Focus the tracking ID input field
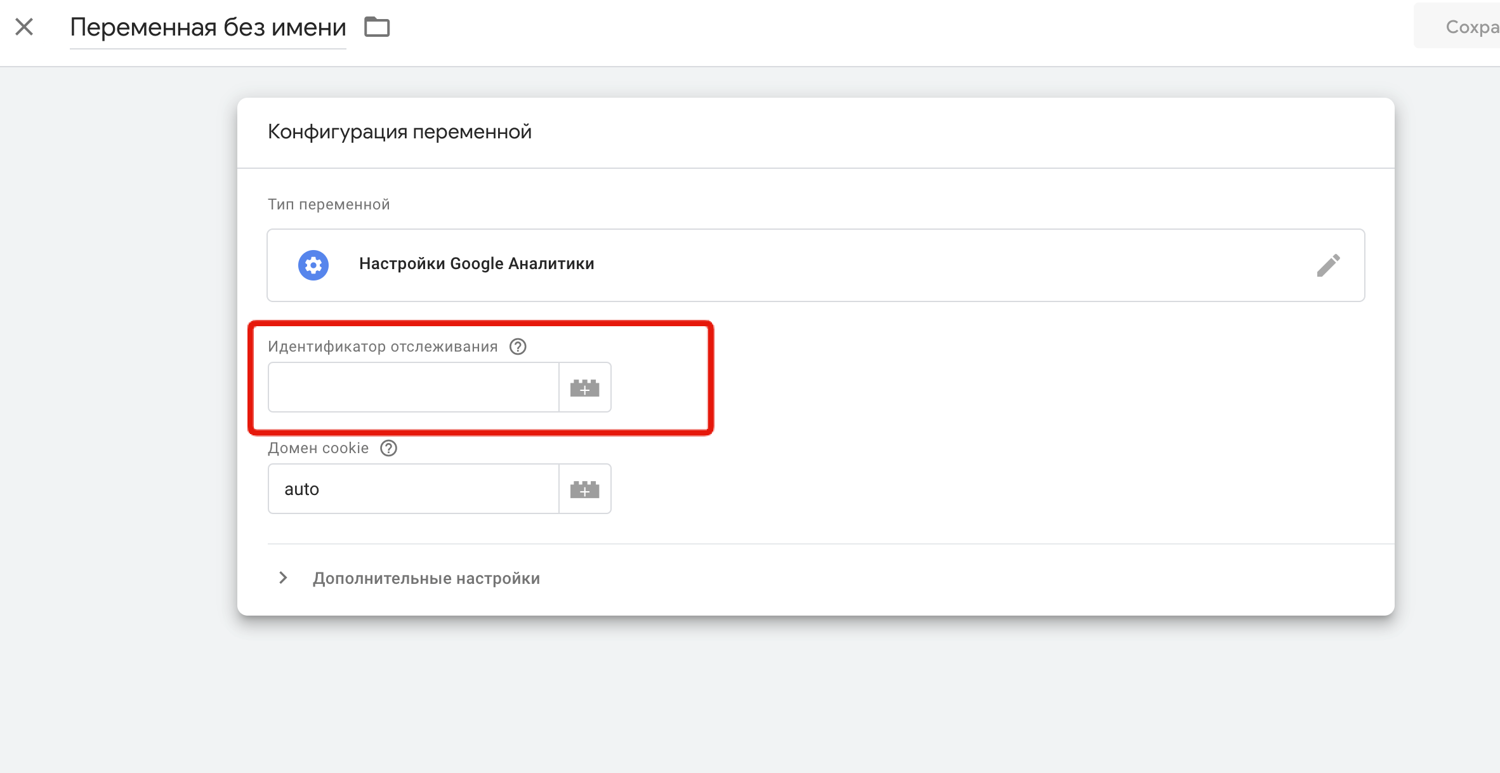The height and width of the screenshot is (773, 1500). click(413, 387)
